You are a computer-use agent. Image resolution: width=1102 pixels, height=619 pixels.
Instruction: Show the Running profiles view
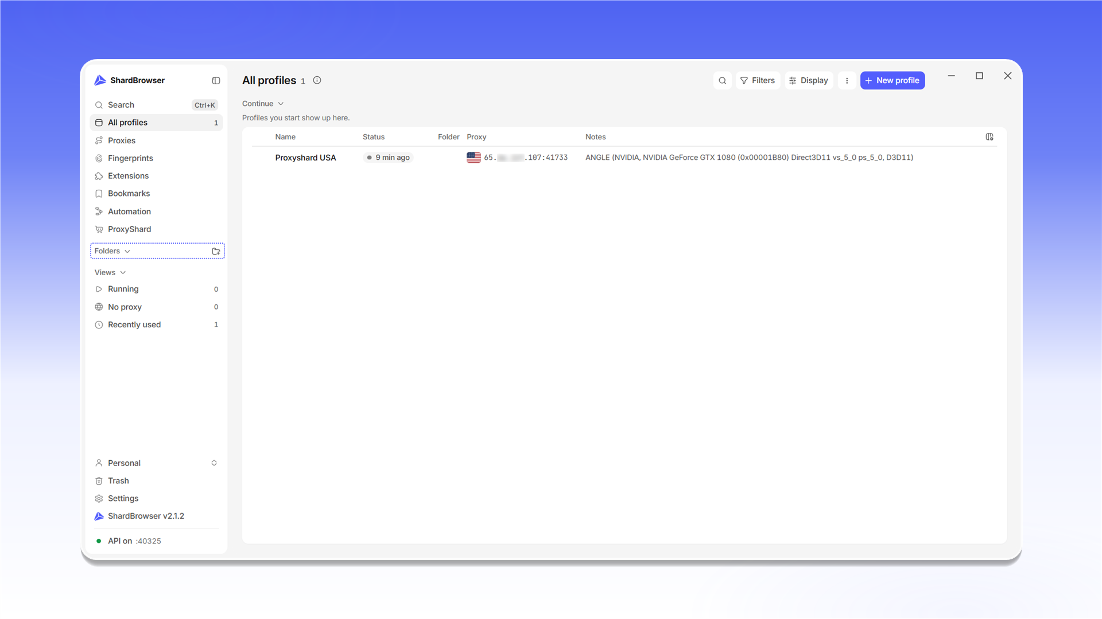[156, 289]
